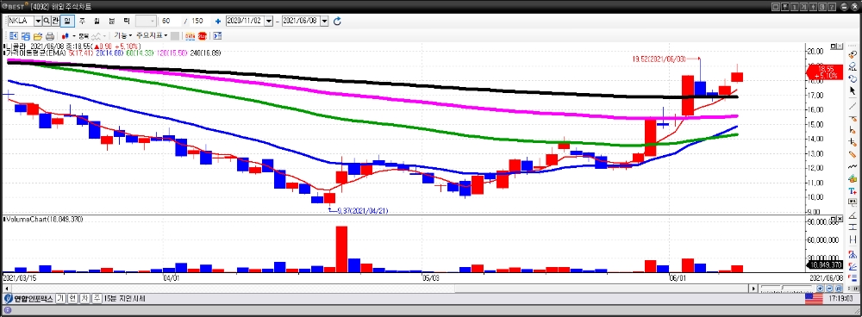Select the horizontal line drawing tool
Screen dimensions: 862x317
[853, 119]
